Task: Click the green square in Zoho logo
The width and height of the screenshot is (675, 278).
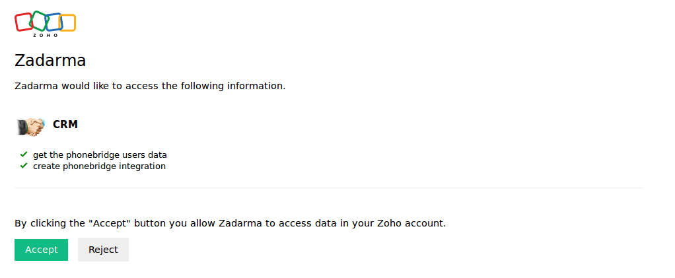Action: (x=38, y=20)
